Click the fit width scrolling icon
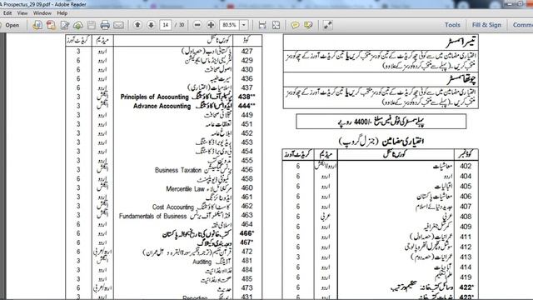Screen dimensions: 533x300 (x=262, y=25)
